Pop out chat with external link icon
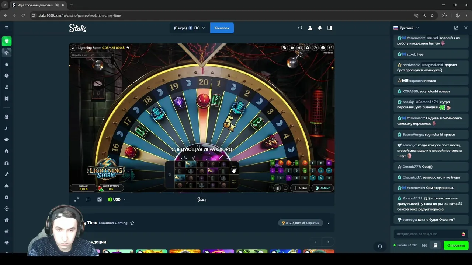Image resolution: width=472 pixels, height=265 pixels. (x=456, y=28)
